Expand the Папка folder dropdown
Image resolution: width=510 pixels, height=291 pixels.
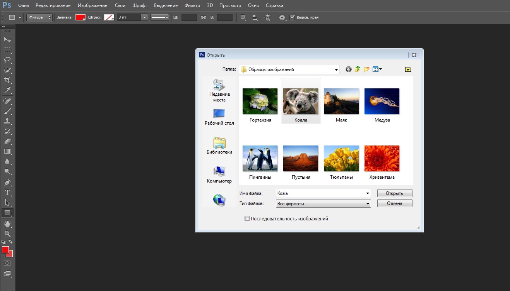(336, 69)
